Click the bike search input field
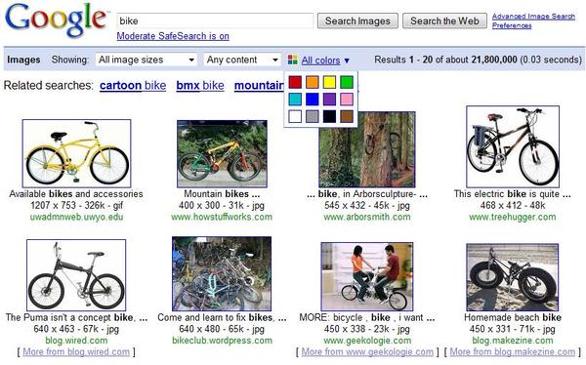 coord(215,20)
